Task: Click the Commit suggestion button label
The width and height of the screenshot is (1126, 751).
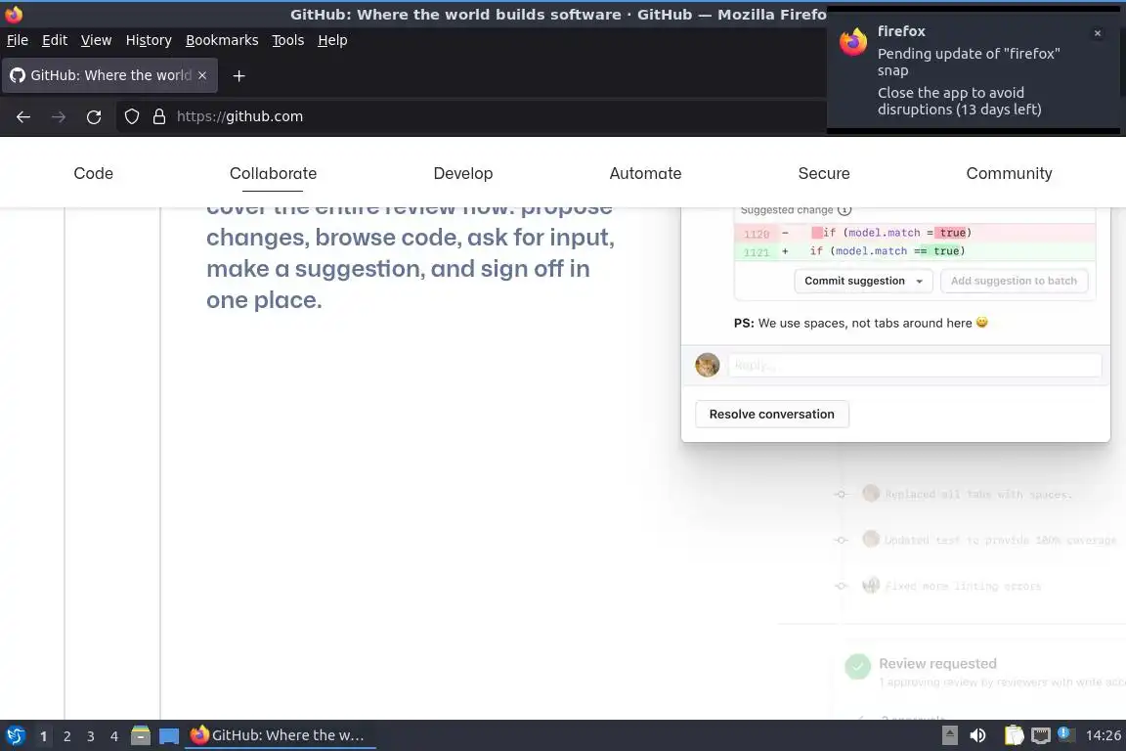Action: pyautogui.click(x=854, y=281)
